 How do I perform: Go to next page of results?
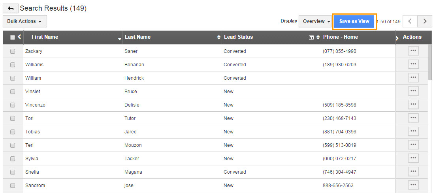[x=425, y=21]
